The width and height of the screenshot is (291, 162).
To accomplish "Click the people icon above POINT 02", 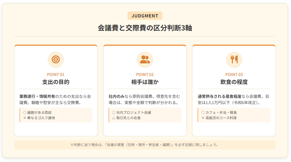I will tap(145, 59).
